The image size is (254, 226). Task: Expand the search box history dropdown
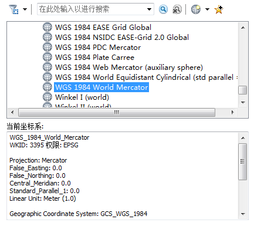149,9
